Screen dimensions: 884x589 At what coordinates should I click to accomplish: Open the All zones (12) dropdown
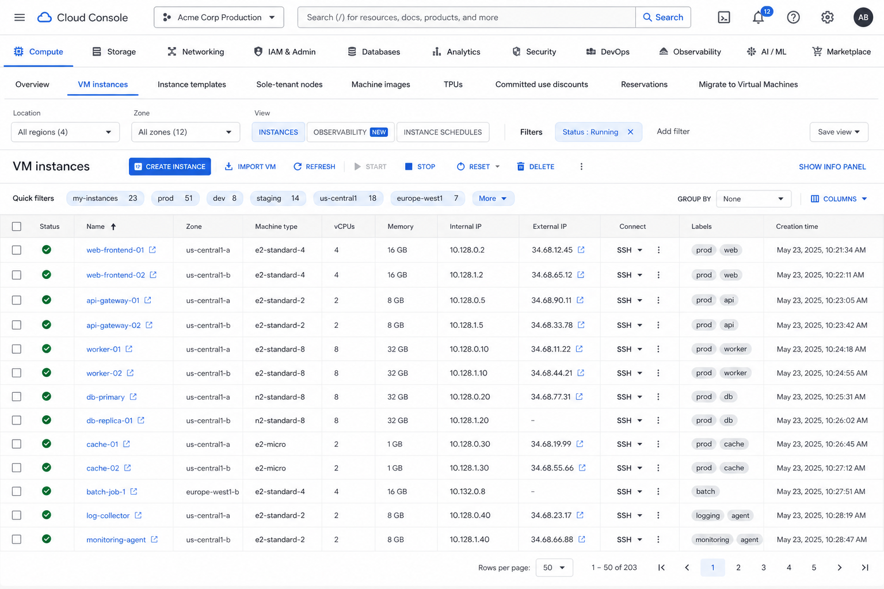click(x=185, y=132)
